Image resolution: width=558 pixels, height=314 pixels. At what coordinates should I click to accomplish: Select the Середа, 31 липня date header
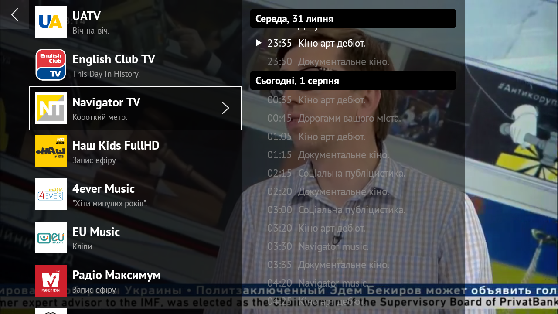(353, 19)
